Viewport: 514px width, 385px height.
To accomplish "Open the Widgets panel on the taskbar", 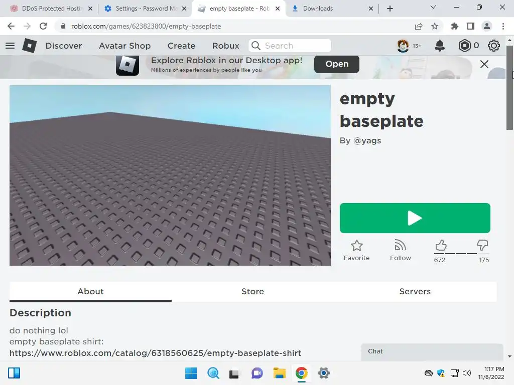I will click(14, 373).
